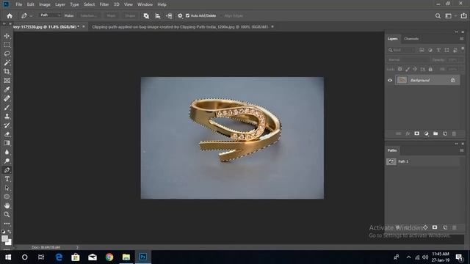Open Edit Toolbar three-dots menu
The height and width of the screenshot is (264, 470).
(7, 224)
